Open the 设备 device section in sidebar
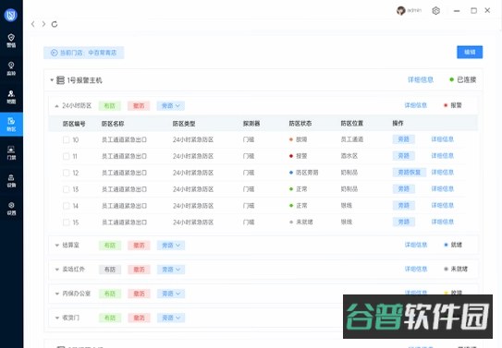Viewport: 502px width, 348px height. point(11,181)
